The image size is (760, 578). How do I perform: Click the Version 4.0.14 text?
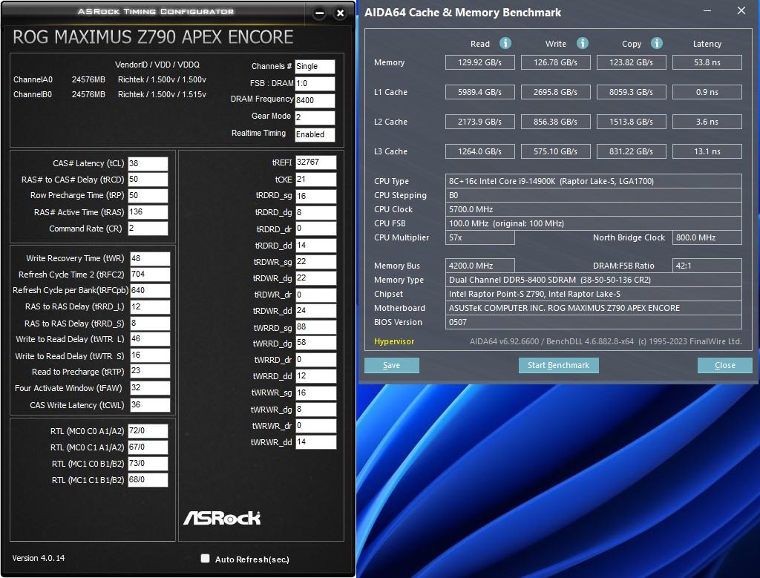39,558
